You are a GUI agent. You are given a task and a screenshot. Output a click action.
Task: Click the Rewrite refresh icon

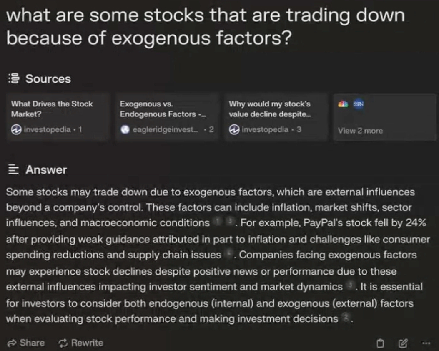[63, 343]
